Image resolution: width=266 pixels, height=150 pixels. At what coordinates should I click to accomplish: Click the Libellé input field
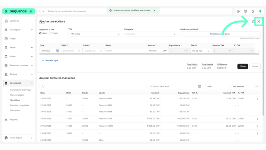126,51
